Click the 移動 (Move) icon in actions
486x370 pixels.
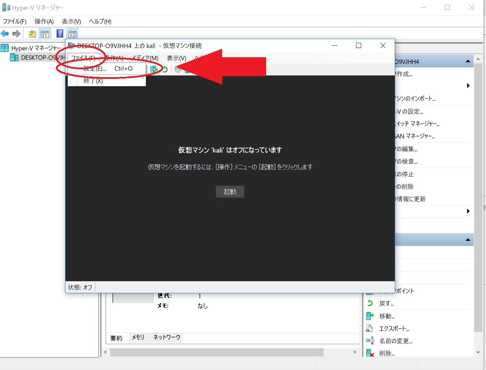pos(370,316)
